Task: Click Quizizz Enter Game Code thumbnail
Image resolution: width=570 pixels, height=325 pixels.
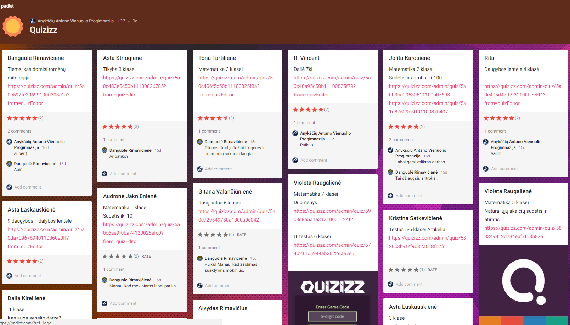Action: point(333,298)
